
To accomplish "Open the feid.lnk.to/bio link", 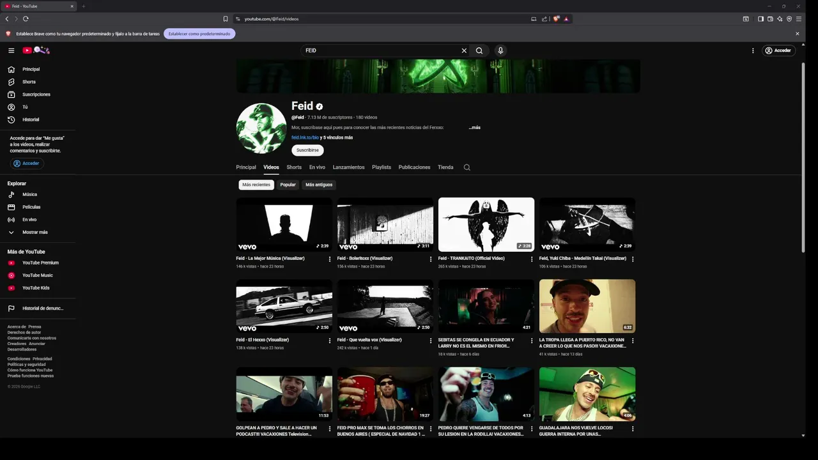I will pos(305,137).
